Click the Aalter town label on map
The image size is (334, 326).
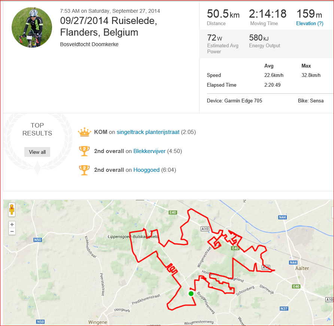pos(302,268)
